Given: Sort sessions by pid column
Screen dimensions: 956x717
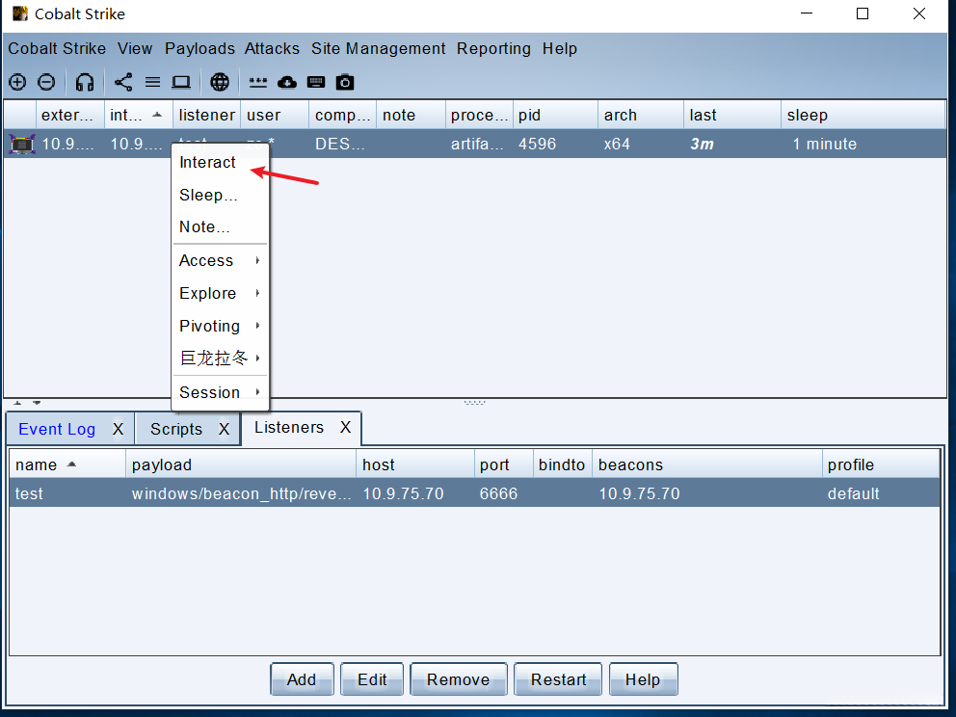Looking at the screenshot, I should [555, 115].
